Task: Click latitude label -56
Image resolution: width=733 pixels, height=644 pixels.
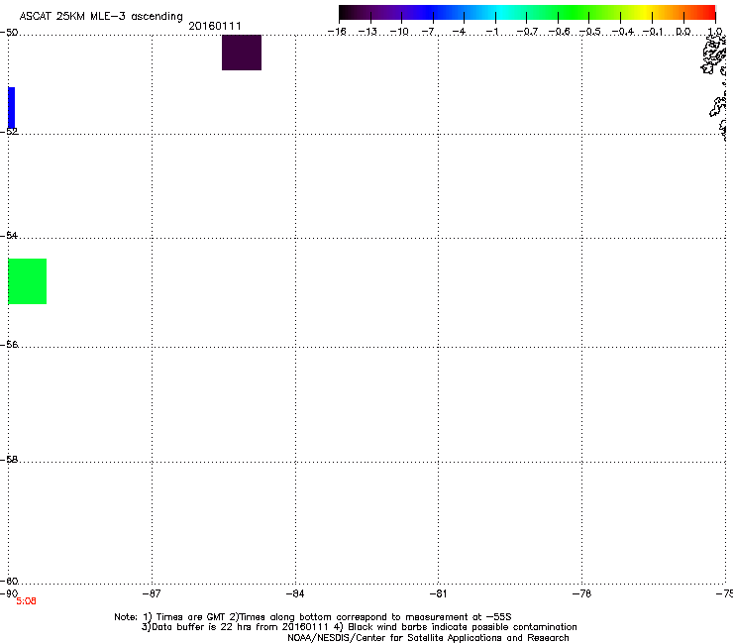Action: click(x=9, y=344)
